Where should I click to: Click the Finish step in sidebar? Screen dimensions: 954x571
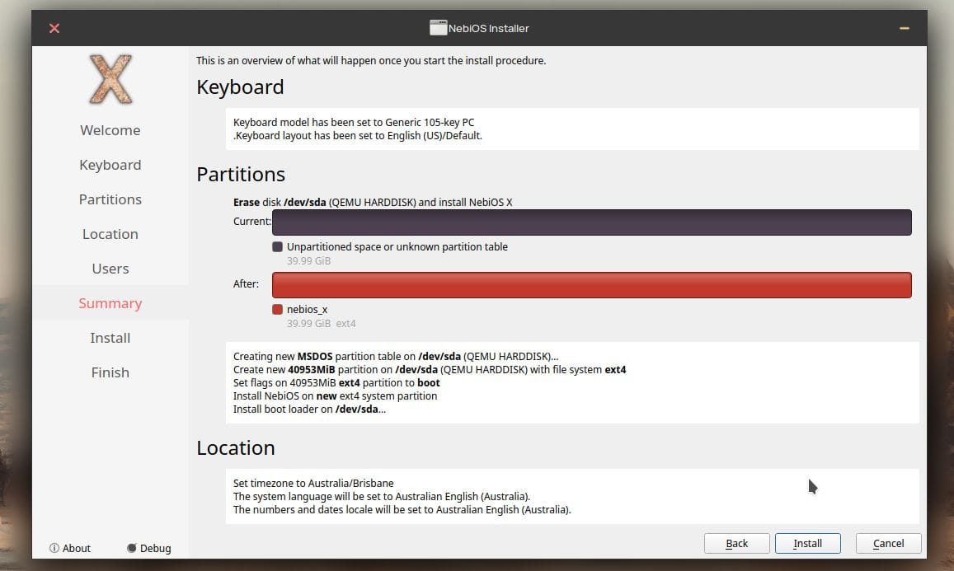click(110, 372)
